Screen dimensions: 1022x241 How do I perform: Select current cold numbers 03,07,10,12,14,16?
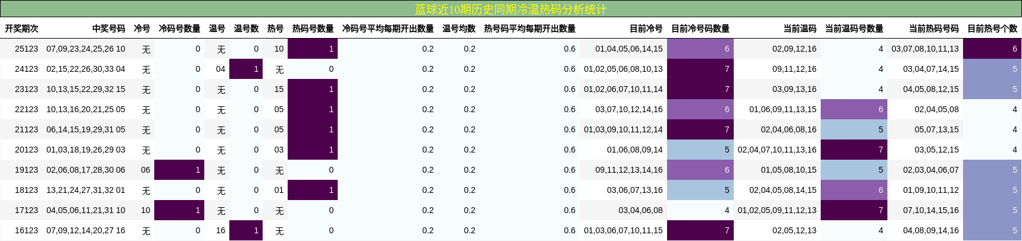tap(629, 109)
